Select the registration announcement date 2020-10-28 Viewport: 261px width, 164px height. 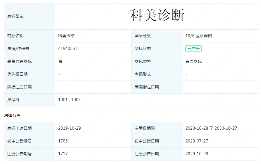point(197,154)
